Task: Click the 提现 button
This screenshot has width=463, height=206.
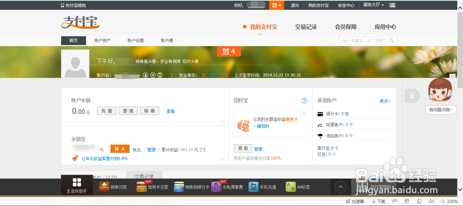Action: pos(128,111)
